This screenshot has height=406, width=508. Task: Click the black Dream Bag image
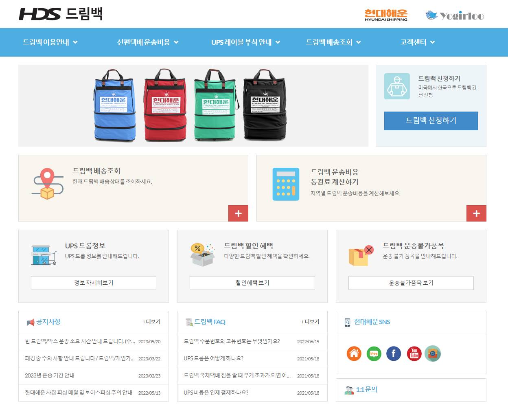coord(265,105)
